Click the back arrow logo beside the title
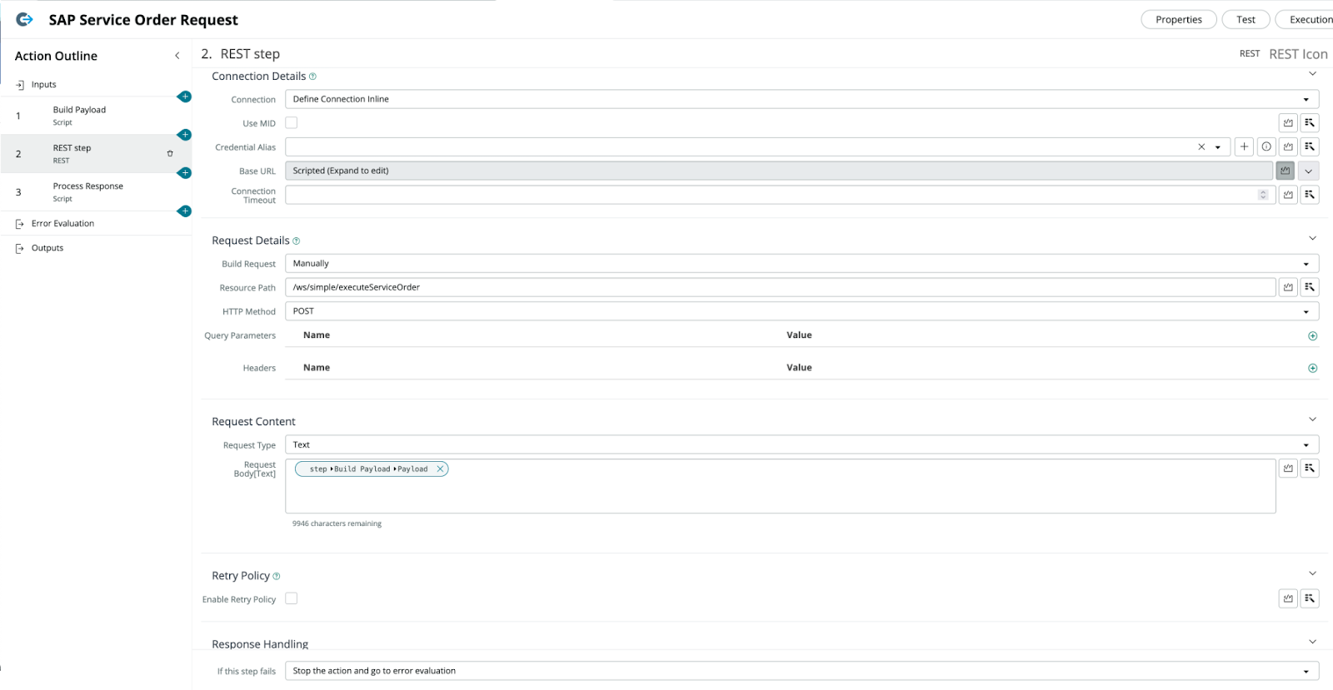1333x690 pixels. tap(25, 19)
